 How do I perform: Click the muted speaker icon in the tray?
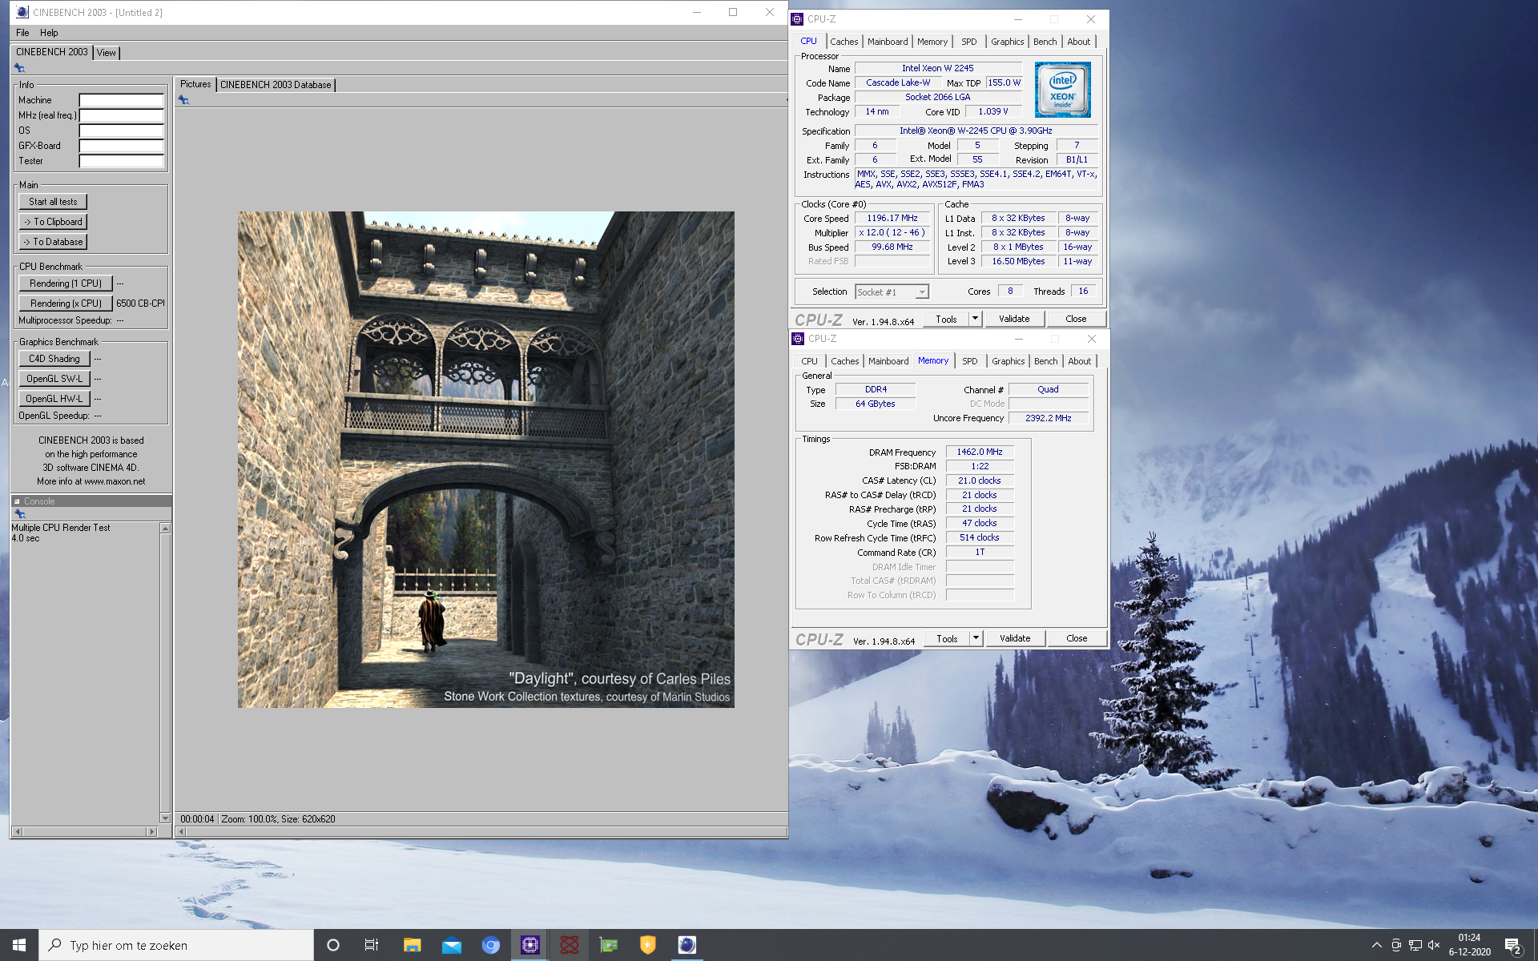1434,945
